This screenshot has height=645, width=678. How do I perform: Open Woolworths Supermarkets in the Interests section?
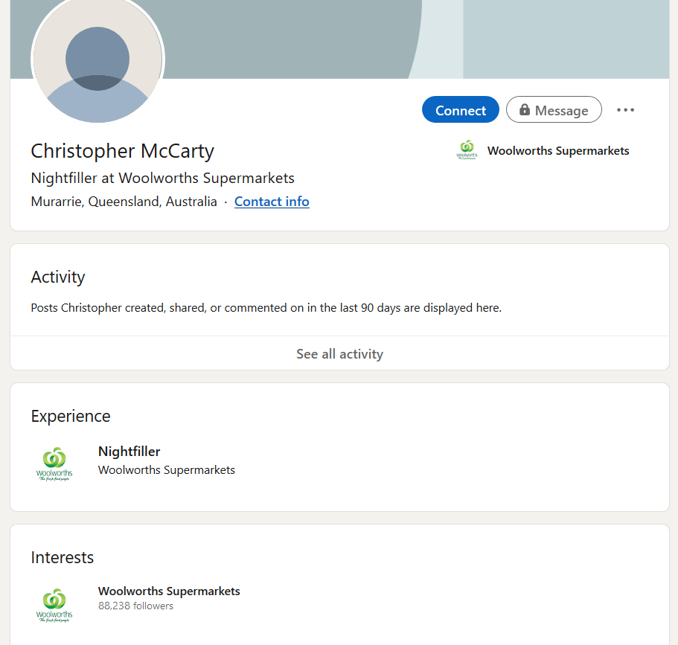coord(169,591)
